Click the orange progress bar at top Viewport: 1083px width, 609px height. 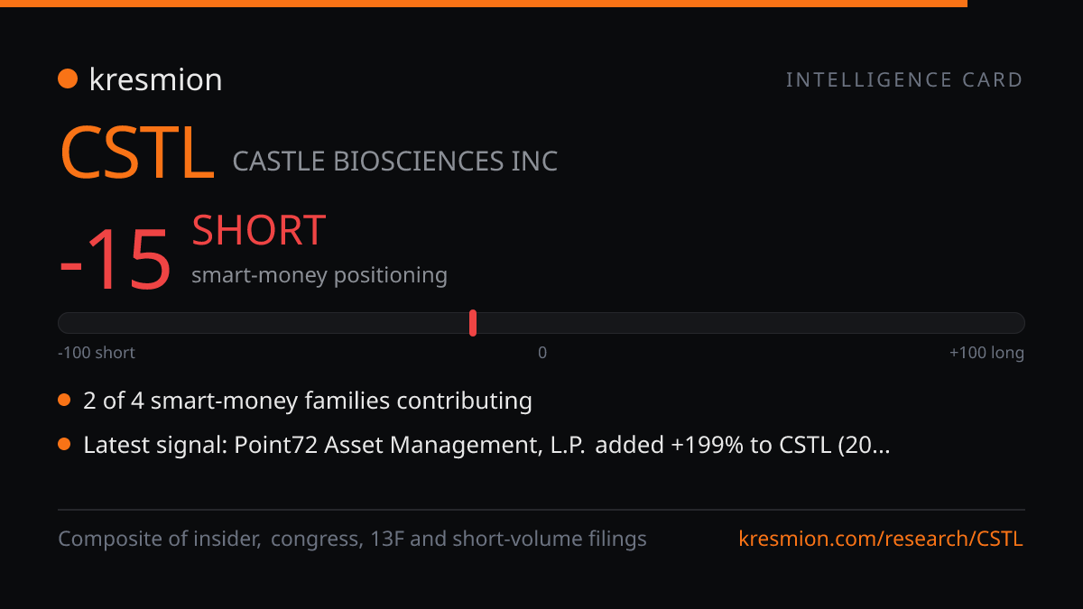tap(484, 4)
